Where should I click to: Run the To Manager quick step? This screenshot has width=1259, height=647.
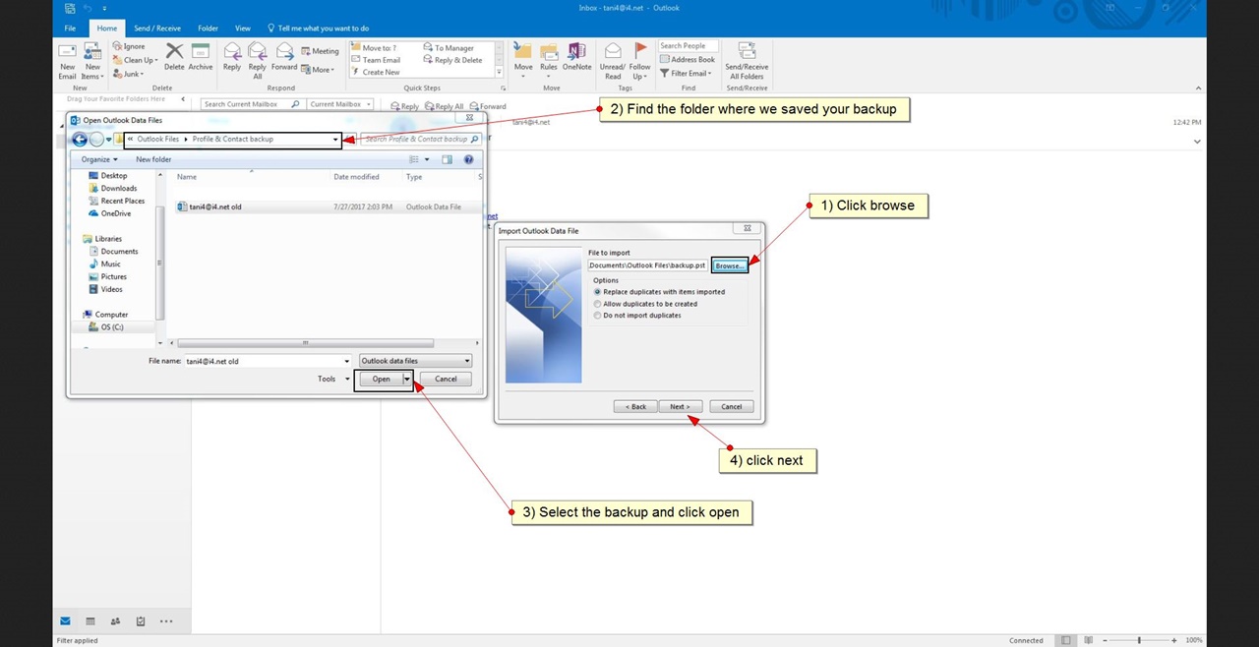(449, 47)
